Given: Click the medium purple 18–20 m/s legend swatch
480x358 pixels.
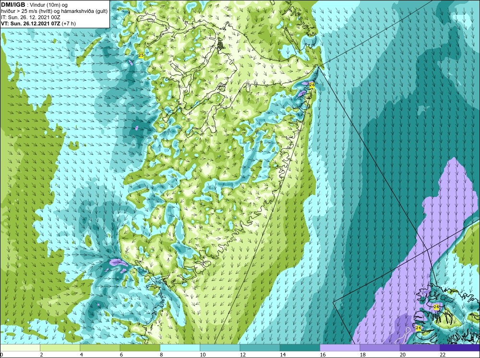Looking at the screenshot, I should pyautogui.click(x=380, y=347).
